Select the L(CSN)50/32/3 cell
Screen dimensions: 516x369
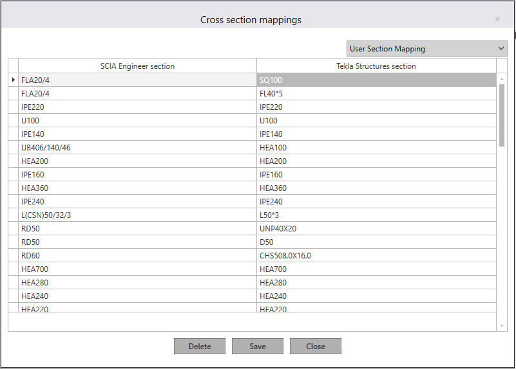point(137,215)
